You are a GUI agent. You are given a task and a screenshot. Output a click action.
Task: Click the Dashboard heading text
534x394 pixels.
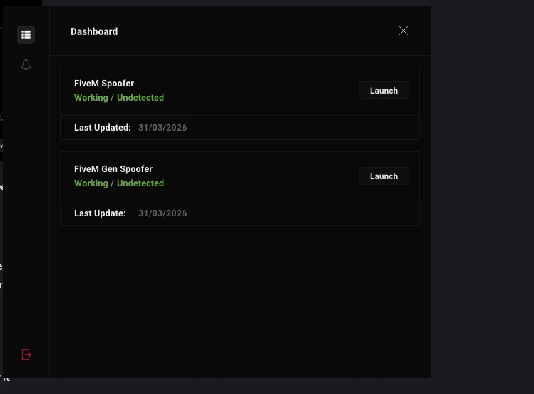coord(94,31)
